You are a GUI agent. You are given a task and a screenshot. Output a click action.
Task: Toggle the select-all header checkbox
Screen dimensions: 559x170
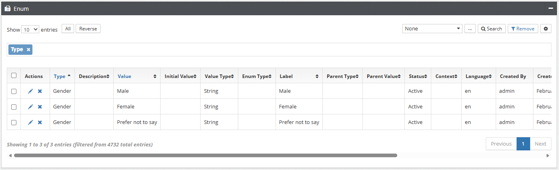tap(14, 76)
